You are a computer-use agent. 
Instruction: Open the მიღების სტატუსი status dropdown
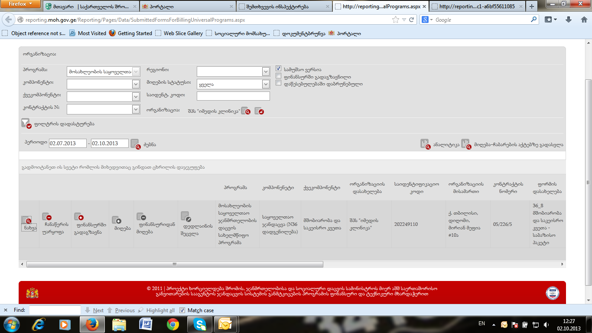pyautogui.click(x=266, y=84)
